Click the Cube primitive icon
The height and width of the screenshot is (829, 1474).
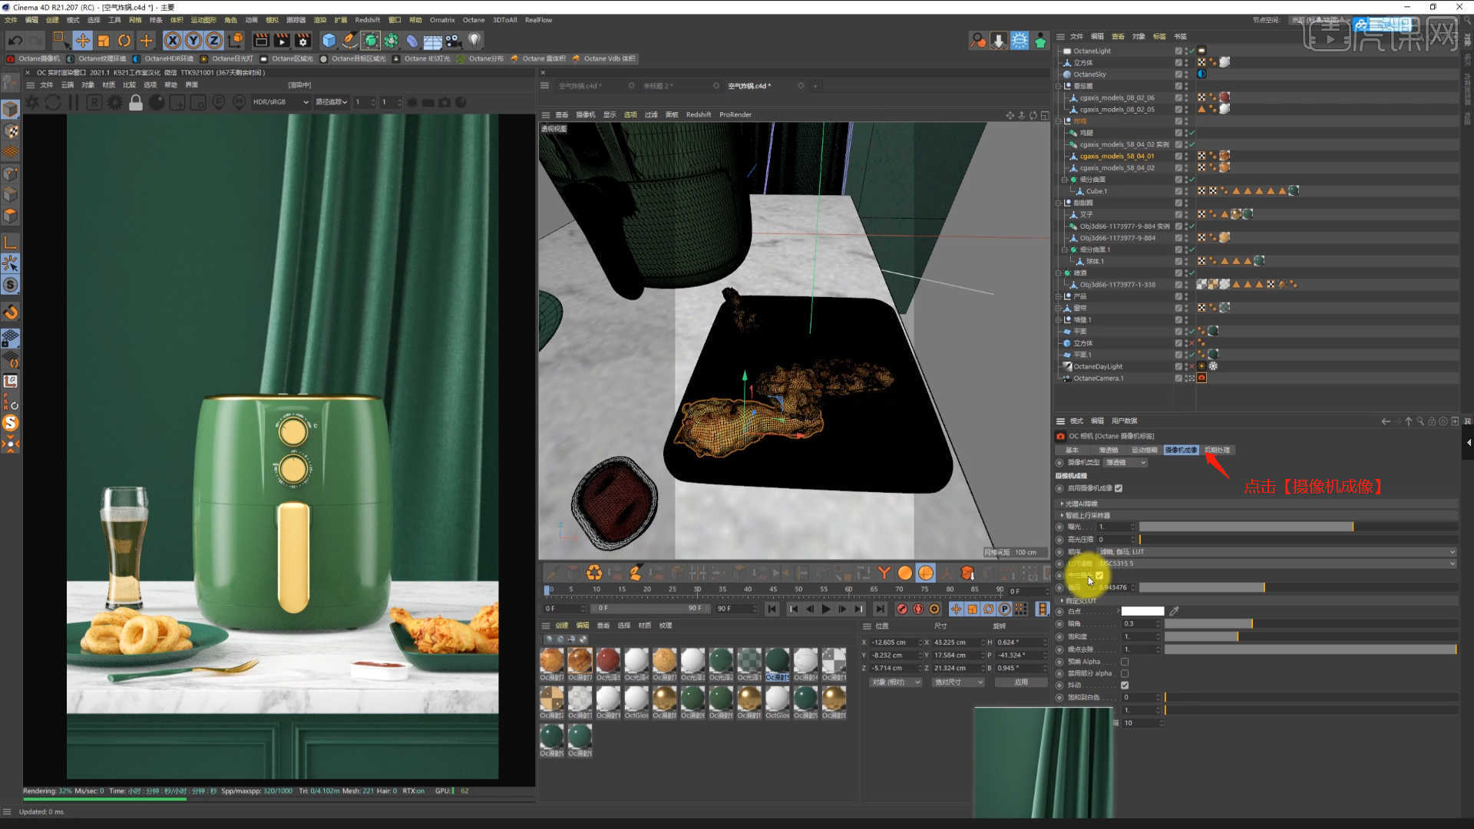click(329, 41)
